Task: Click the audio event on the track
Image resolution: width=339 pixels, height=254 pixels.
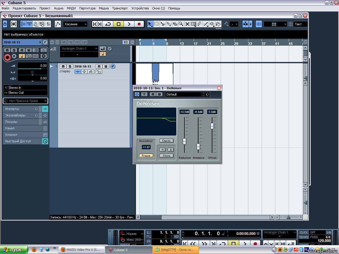Action: 154,74
